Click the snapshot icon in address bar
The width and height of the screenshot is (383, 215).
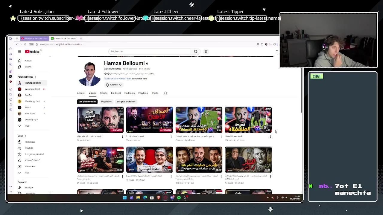coord(262,44)
